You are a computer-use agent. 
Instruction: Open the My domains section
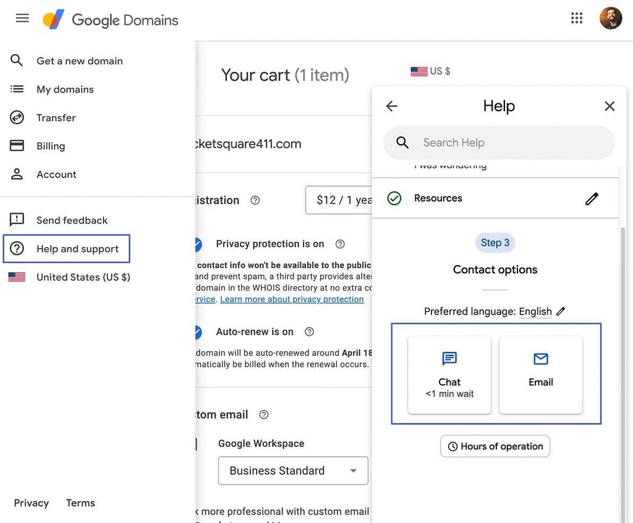click(x=65, y=89)
